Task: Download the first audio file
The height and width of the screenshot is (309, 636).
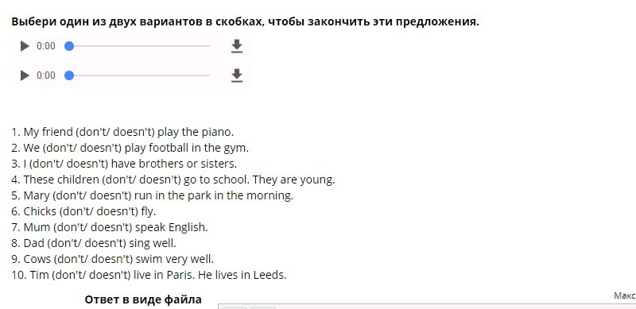Action: coord(236,46)
